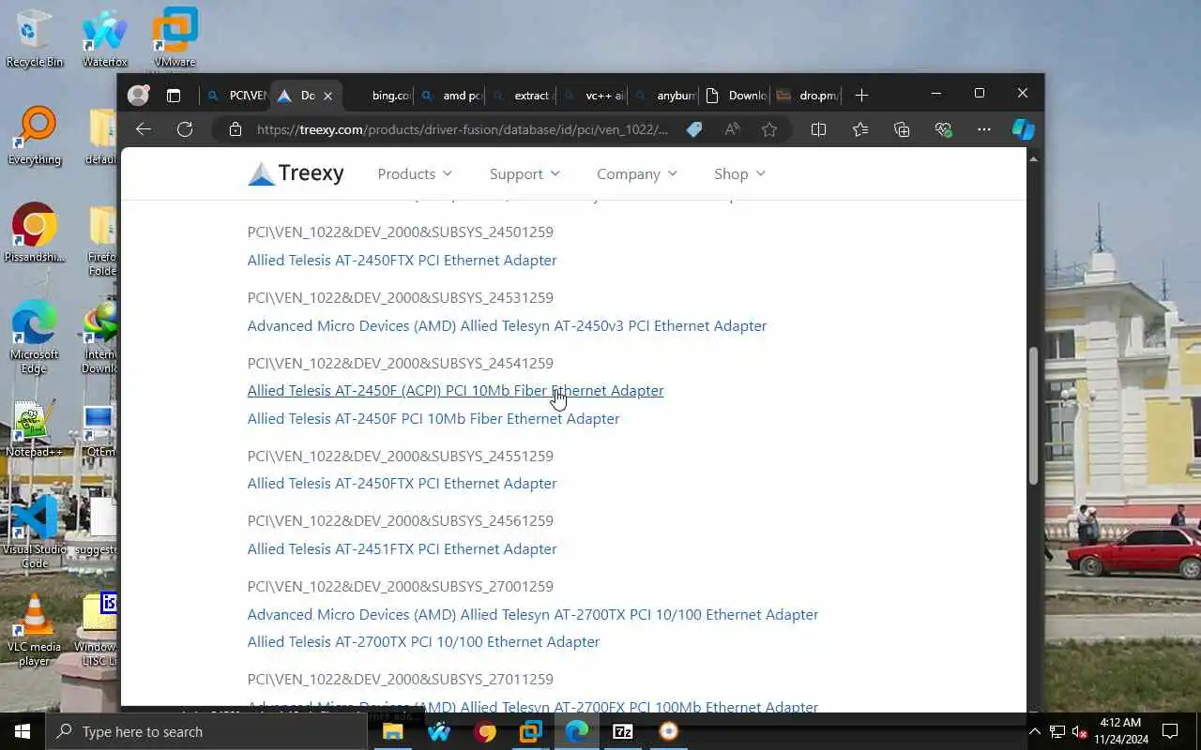Image resolution: width=1201 pixels, height=750 pixels.
Task: Select the Notepad++ desktop shortcut
Action: pyautogui.click(x=35, y=430)
